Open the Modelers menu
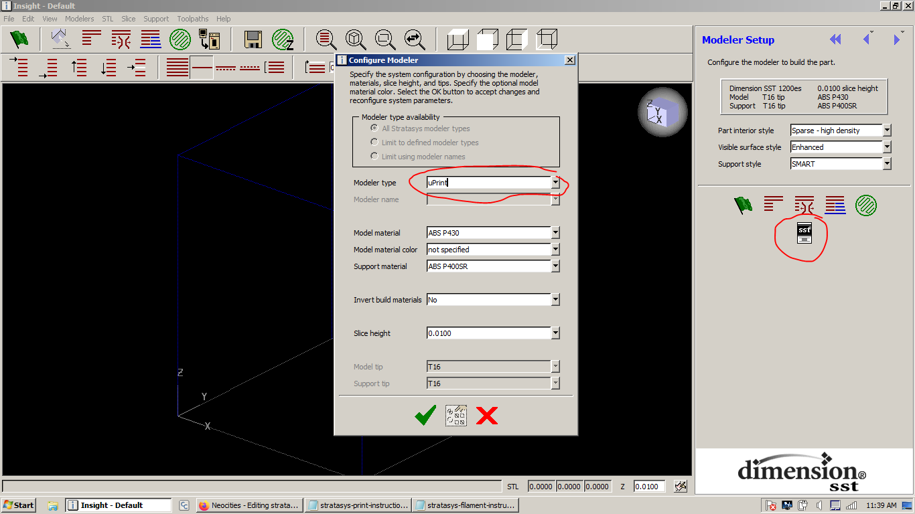 pos(80,19)
